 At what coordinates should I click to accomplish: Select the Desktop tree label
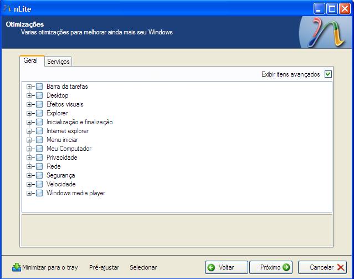point(58,95)
